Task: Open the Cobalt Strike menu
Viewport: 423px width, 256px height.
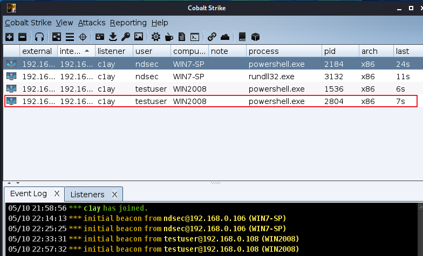Action: (x=28, y=23)
